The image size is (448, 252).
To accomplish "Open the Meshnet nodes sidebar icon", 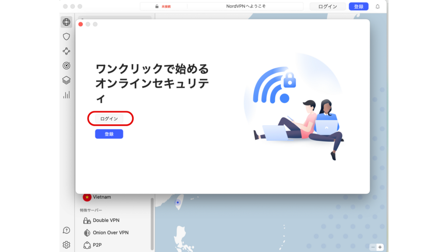I will 66,51.
